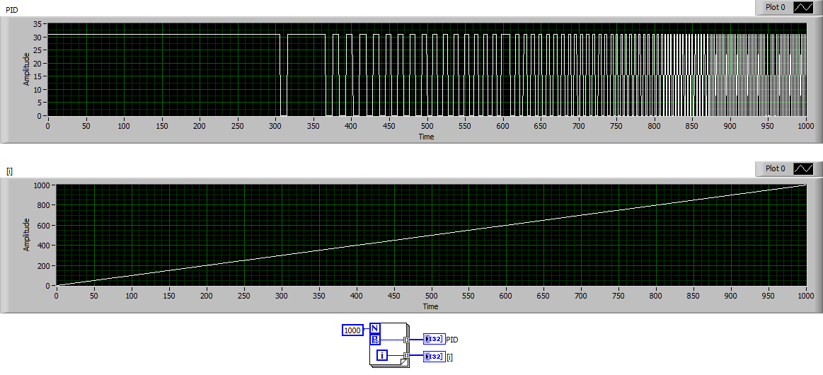Click the folded corner of the For Loop
823x375 pixels.
(x=403, y=363)
